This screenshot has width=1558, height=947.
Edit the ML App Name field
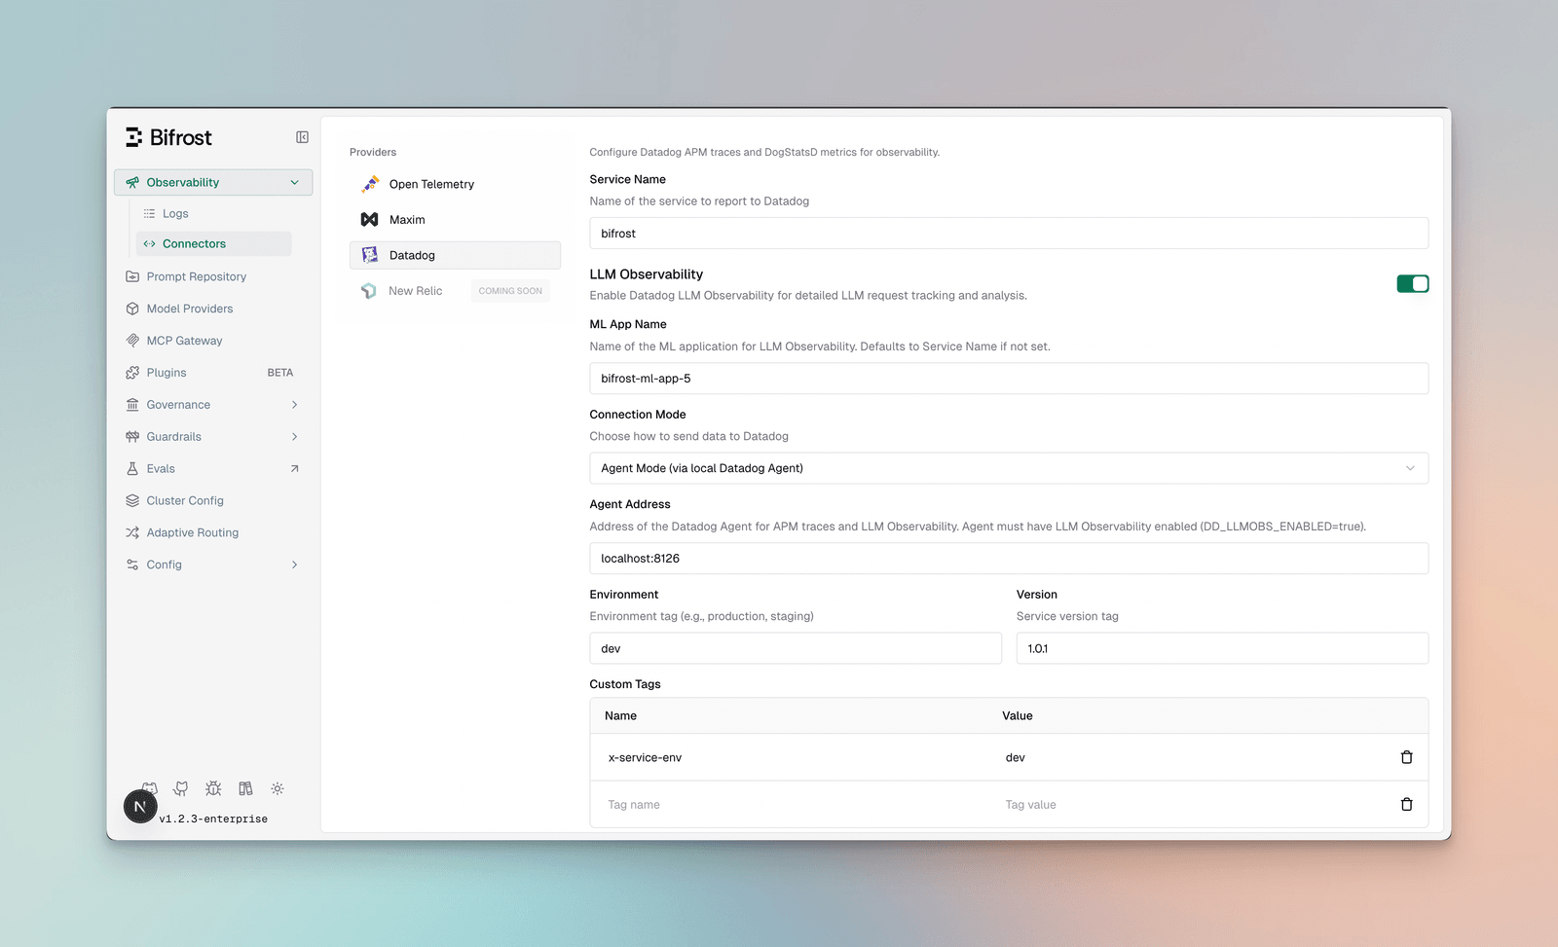tap(1009, 379)
